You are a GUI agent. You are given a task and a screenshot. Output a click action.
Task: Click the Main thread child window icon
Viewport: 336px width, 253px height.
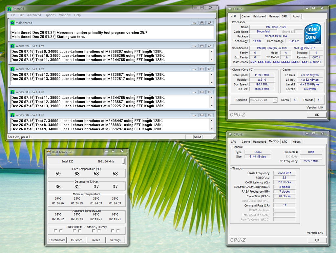pos(12,23)
